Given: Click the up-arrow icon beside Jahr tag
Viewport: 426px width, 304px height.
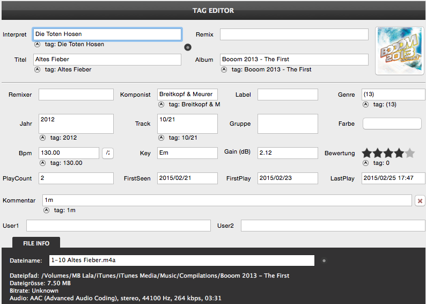Looking at the screenshot, I should [42, 138].
